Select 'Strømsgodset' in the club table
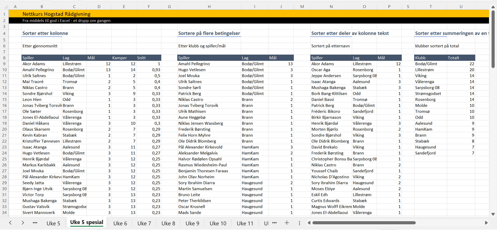Image resolution: width=497 pixels, height=230 pixels. click(430, 93)
